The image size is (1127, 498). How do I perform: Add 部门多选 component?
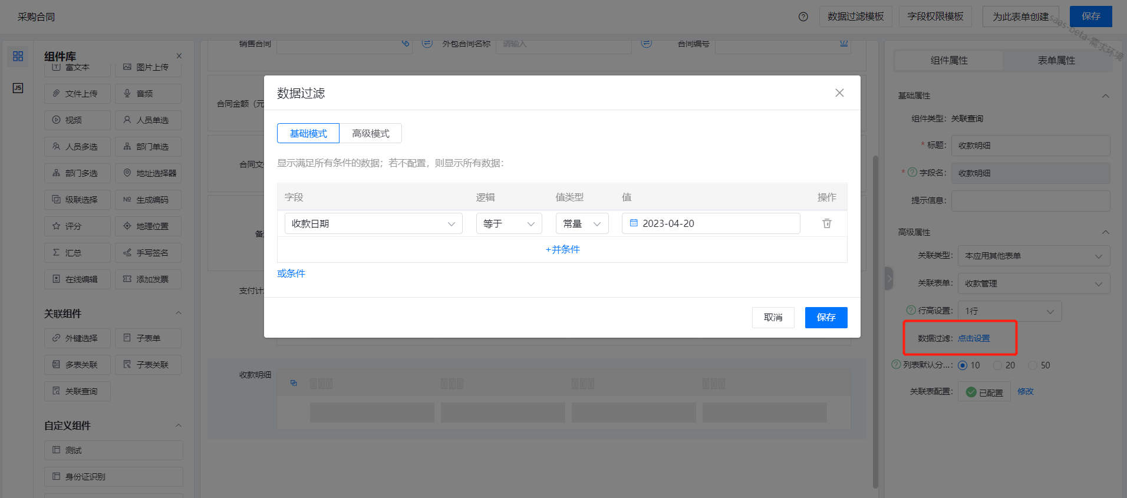click(77, 173)
